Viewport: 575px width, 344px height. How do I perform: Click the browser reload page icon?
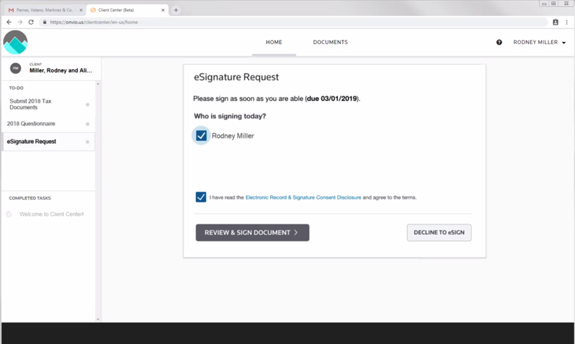coord(31,22)
